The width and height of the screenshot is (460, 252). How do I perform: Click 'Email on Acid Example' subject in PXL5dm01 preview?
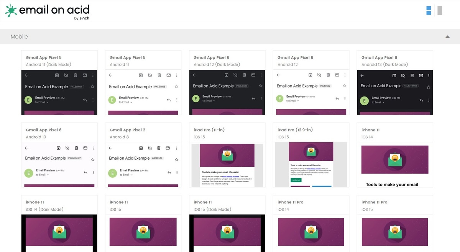point(46,87)
